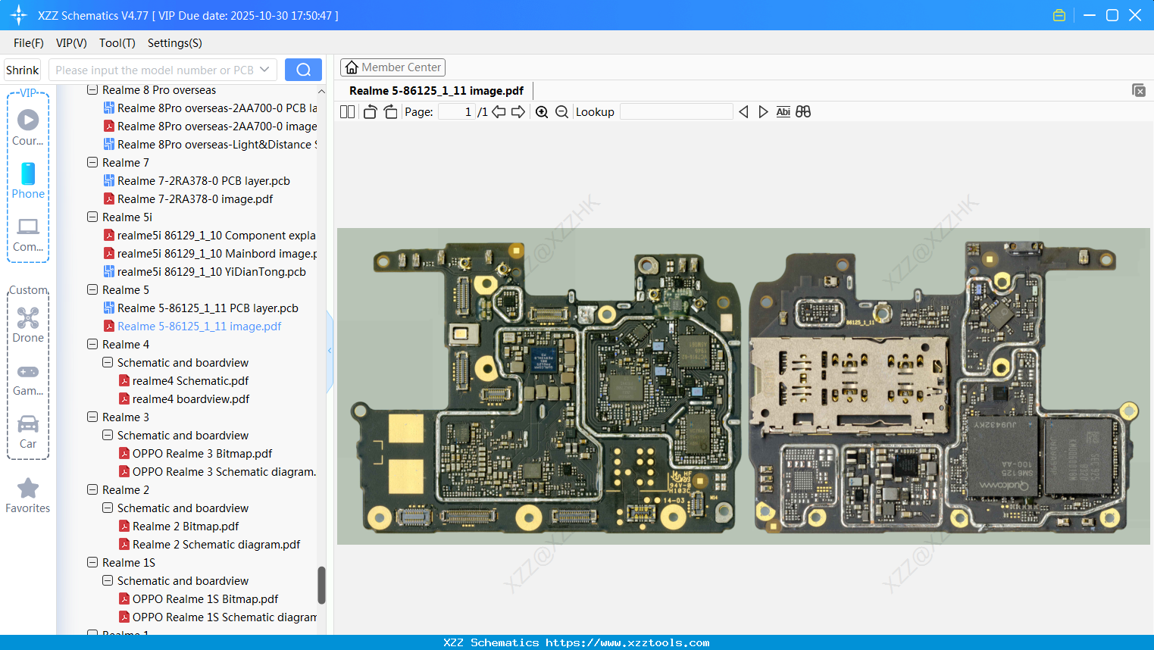
Task: Go to the previous page arrow
Action: coord(499,112)
